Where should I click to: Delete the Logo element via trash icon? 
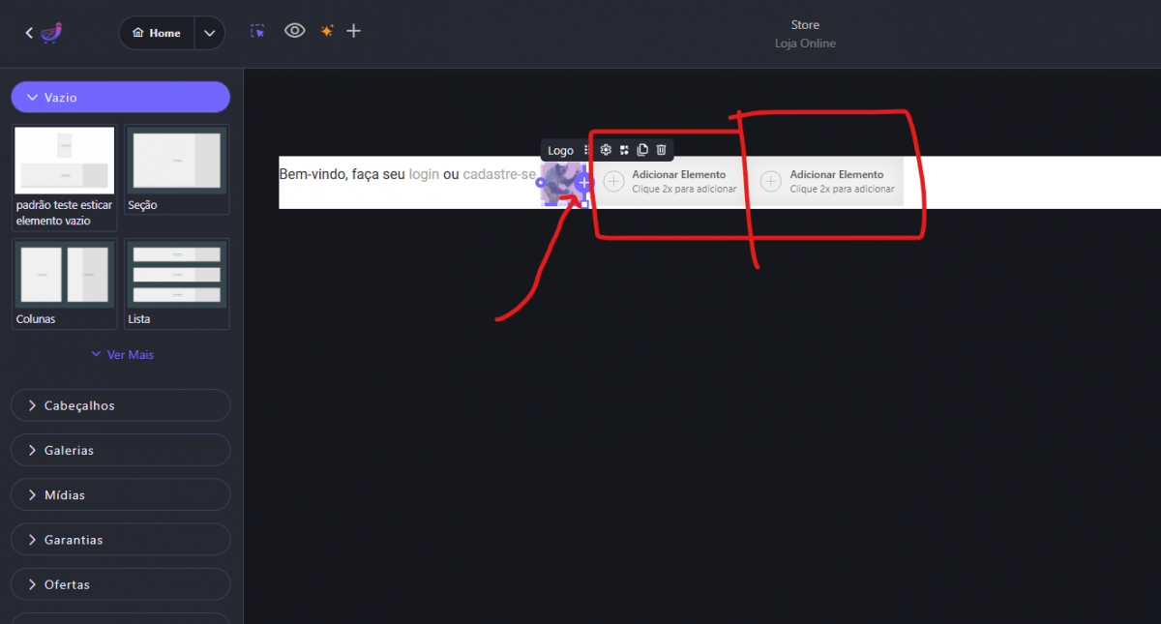pyautogui.click(x=662, y=150)
